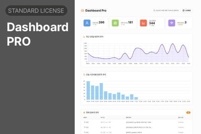Image resolution: width=201 pixels, height=134 pixels.
Task: Click the tallest bar at 00:00 hour
Action: (x=88, y=90)
